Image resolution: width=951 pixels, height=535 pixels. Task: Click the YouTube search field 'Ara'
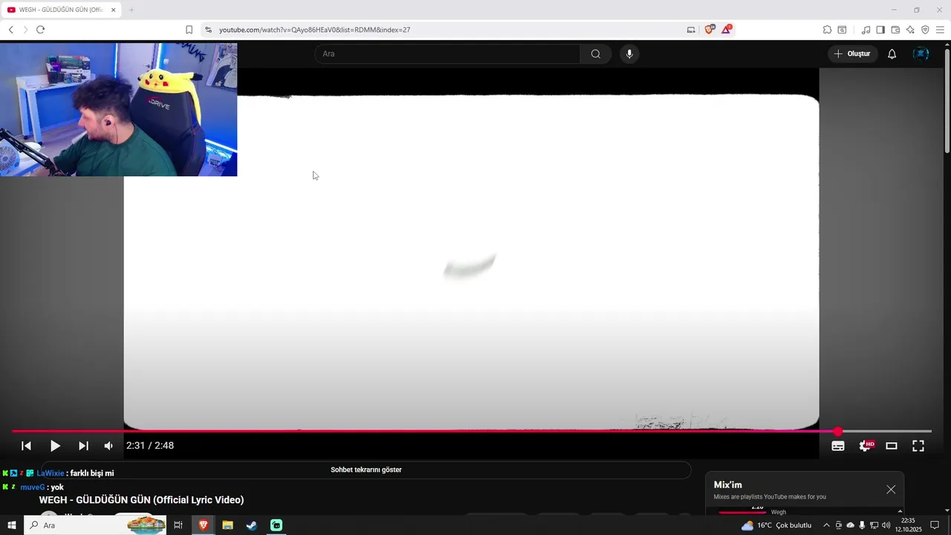[447, 53]
